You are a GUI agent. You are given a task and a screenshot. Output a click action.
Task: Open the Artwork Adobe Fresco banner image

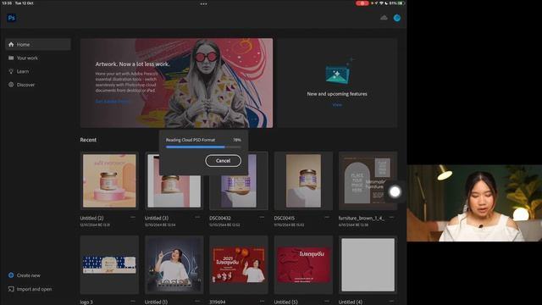point(177,83)
